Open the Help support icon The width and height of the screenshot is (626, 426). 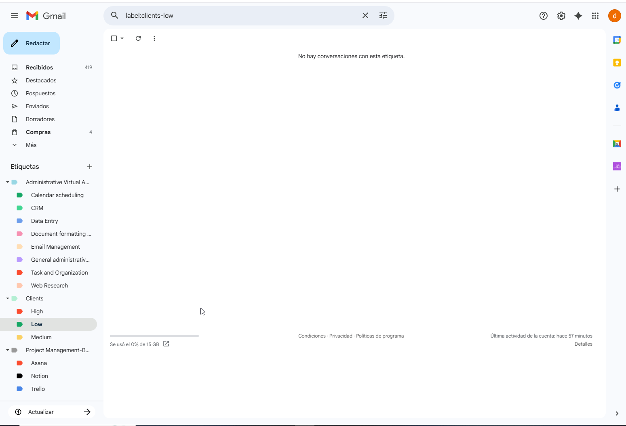tap(543, 16)
